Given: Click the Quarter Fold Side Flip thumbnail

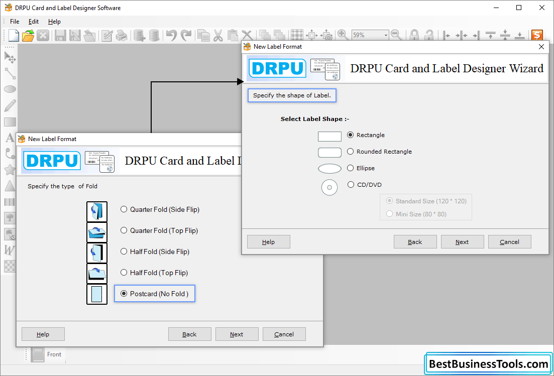Looking at the screenshot, I should click(x=97, y=211).
